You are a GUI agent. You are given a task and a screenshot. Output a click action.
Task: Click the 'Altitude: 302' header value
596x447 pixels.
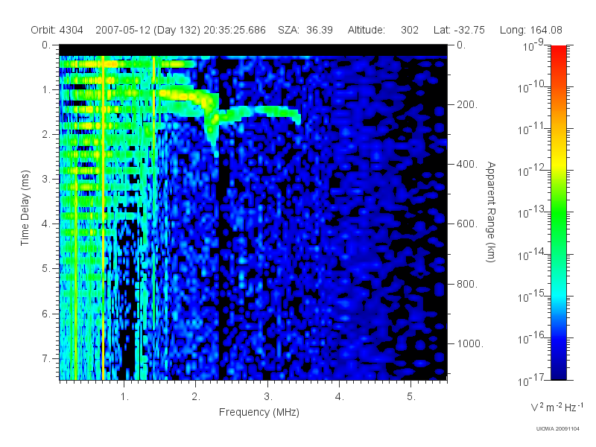point(383,30)
